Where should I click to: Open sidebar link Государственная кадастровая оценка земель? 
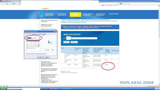(49, 70)
